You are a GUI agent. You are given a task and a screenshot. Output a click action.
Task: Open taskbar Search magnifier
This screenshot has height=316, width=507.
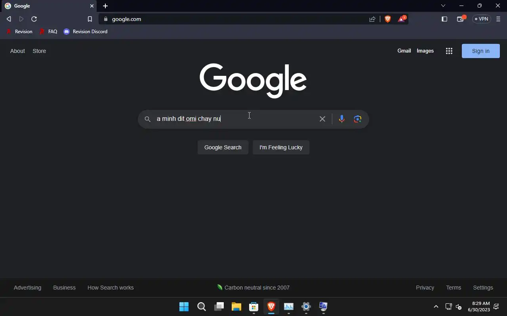[201, 307]
